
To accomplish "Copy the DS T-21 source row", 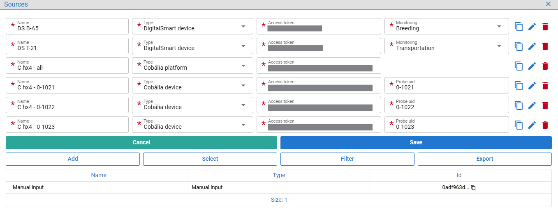I will click(519, 46).
